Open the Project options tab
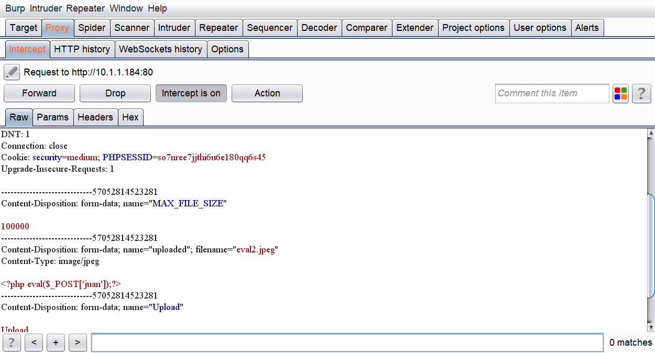The image size is (655, 353). tap(474, 28)
